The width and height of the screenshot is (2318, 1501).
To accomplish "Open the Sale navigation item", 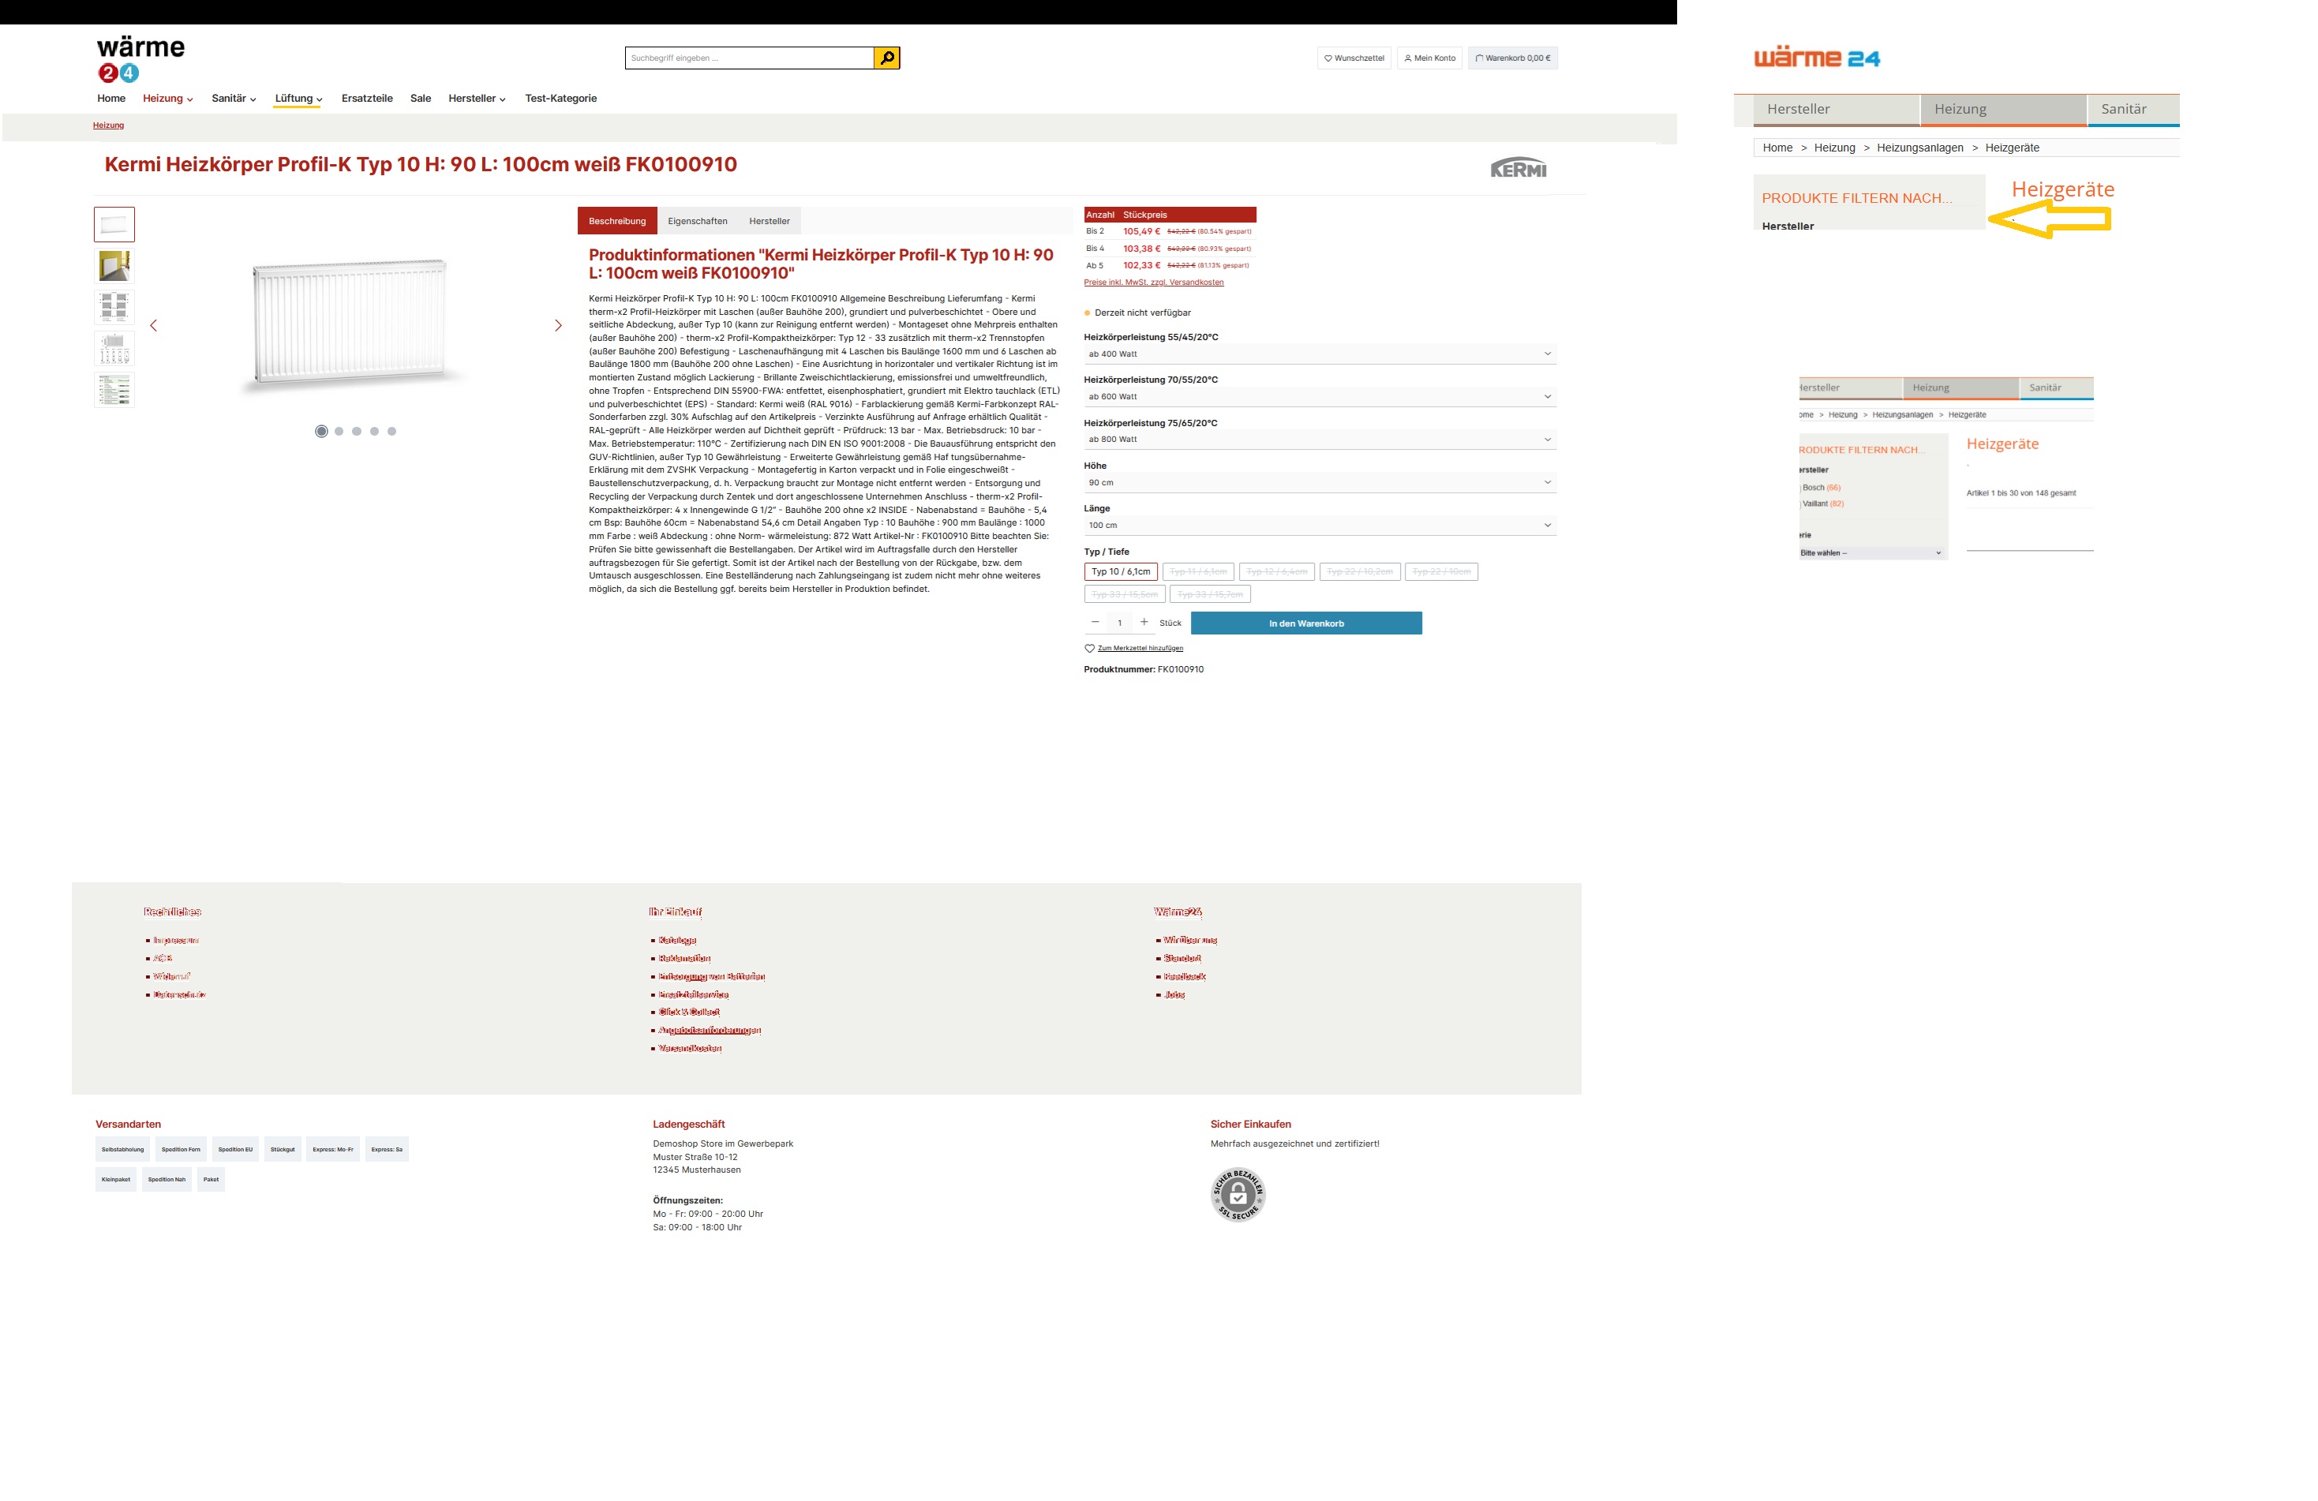I will click(x=421, y=99).
